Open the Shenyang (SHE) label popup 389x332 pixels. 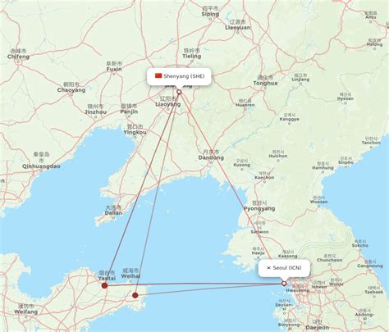[179, 76]
